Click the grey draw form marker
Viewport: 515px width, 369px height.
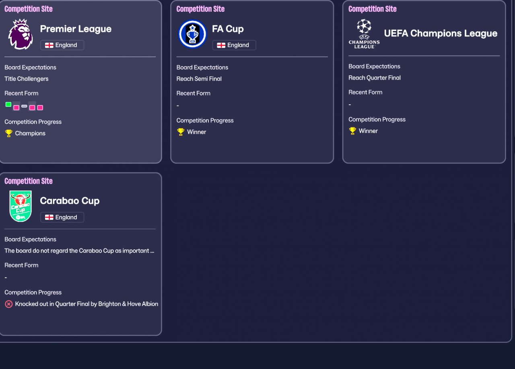coord(24,106)
